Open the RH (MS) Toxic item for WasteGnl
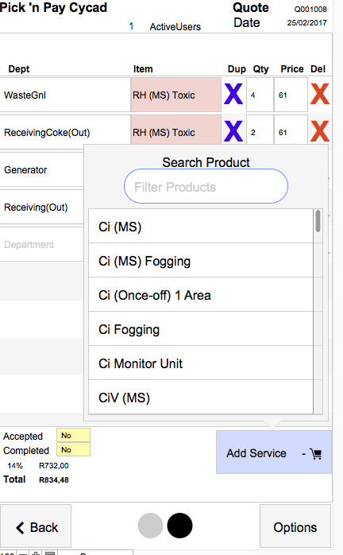 pyautogui.click(x=176, y=95)
